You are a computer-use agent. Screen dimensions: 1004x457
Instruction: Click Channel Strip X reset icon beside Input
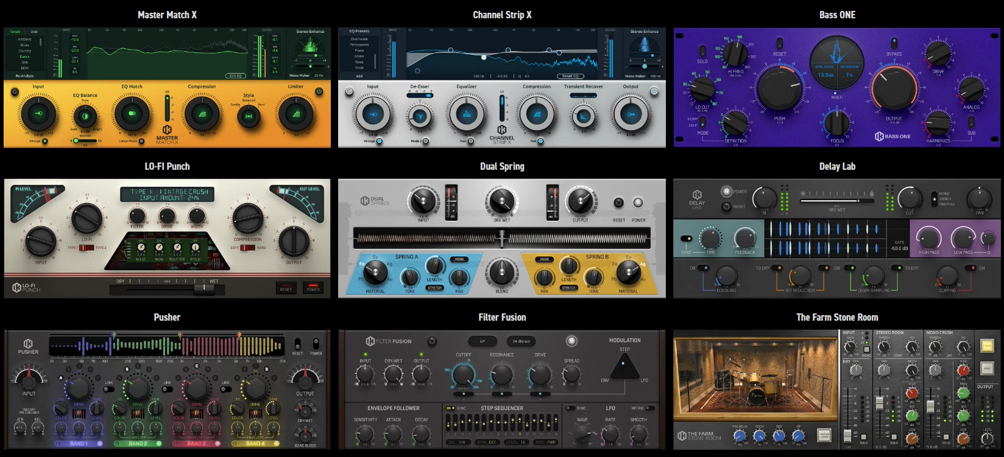pyautogui.click(x=349, y=92)
